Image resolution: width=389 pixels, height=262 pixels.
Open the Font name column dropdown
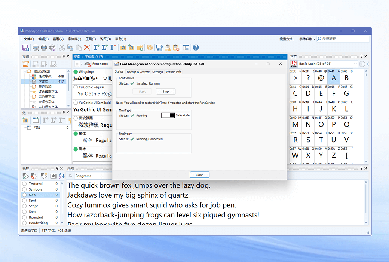pyautogui.click(x=102, y=64)
